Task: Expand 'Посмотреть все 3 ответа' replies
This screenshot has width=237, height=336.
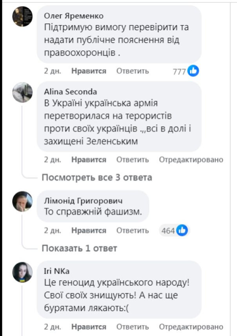Action: tap(97, 178)
